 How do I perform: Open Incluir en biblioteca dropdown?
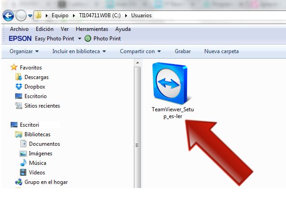coord(79,51)
